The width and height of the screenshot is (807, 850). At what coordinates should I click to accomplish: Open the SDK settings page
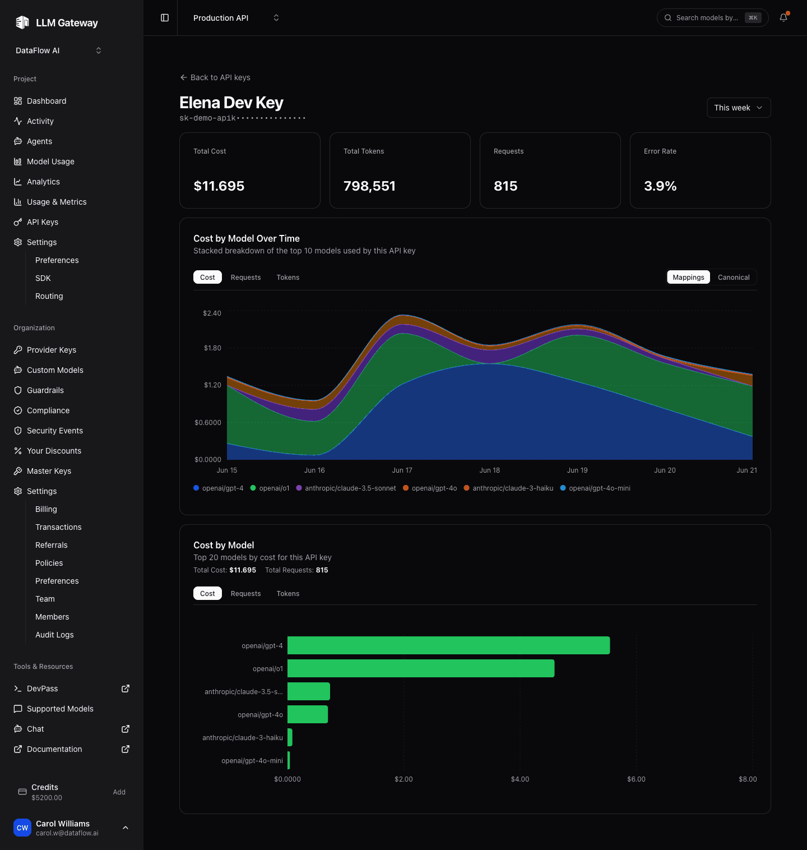point(43,278)
